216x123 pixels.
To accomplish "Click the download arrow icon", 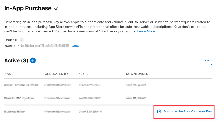I will coord(159,111).
